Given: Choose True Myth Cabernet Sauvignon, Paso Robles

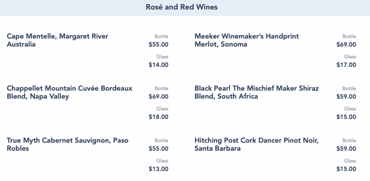Looking at the screenshot, I should (x=67, y=145).
